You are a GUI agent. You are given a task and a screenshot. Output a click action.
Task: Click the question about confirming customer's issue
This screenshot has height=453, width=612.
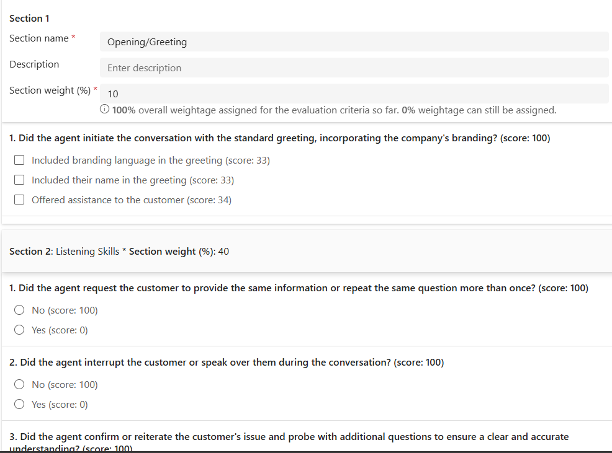pyautogui.click(x=289, y=437)
